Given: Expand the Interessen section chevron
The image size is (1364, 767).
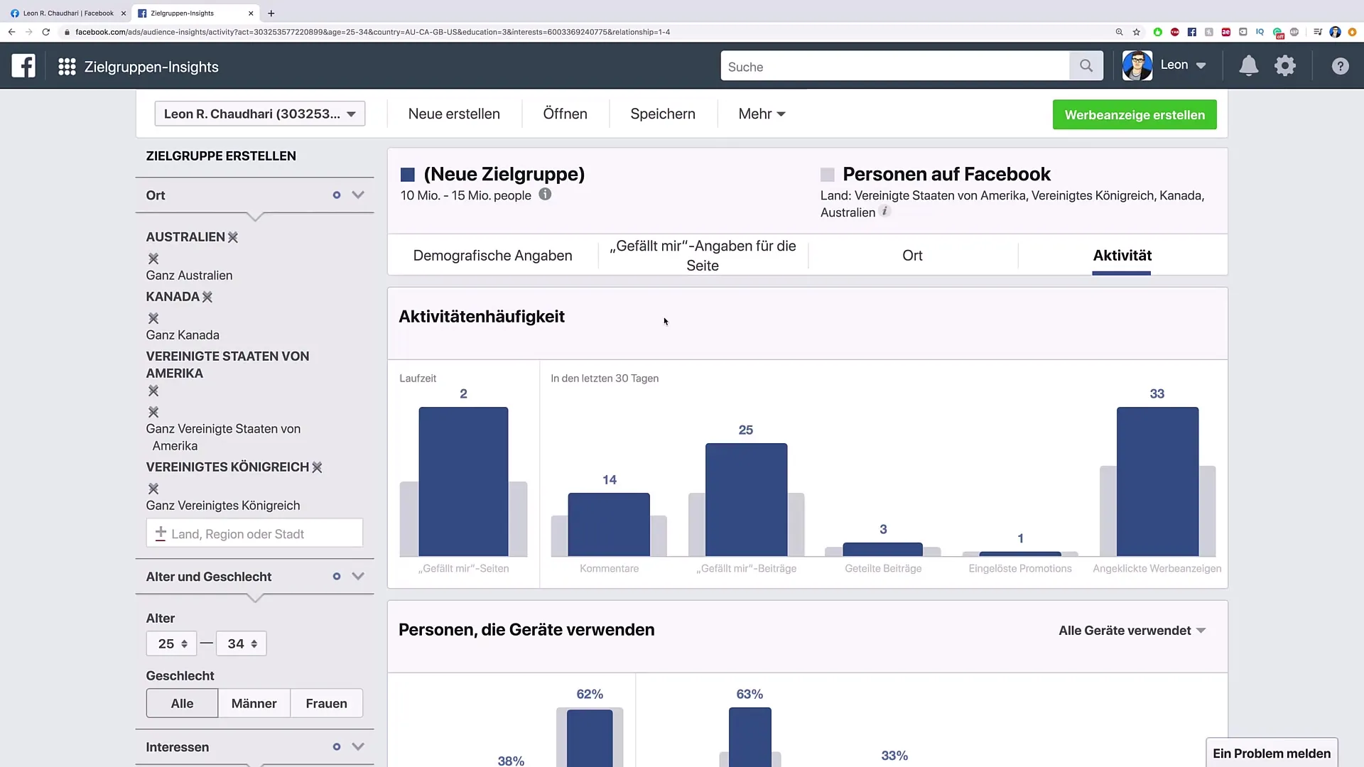Looking at the screenshot, I should (358, 747).
